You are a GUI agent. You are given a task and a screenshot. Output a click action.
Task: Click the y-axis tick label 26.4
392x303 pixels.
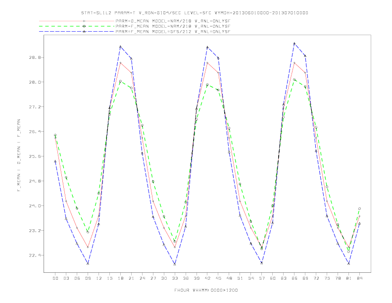[34, 132]
